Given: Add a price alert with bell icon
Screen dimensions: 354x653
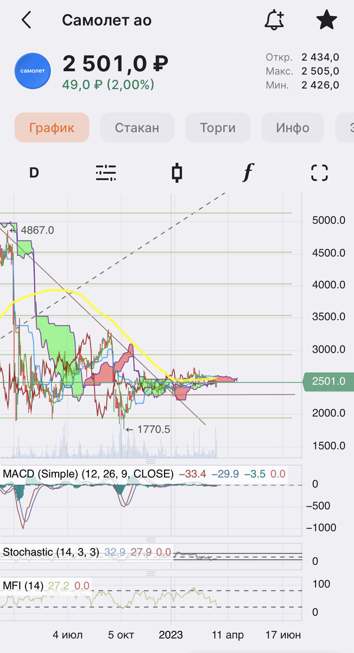Looking at the screenshot, I should pyautogui.click(x=274, y=20).
